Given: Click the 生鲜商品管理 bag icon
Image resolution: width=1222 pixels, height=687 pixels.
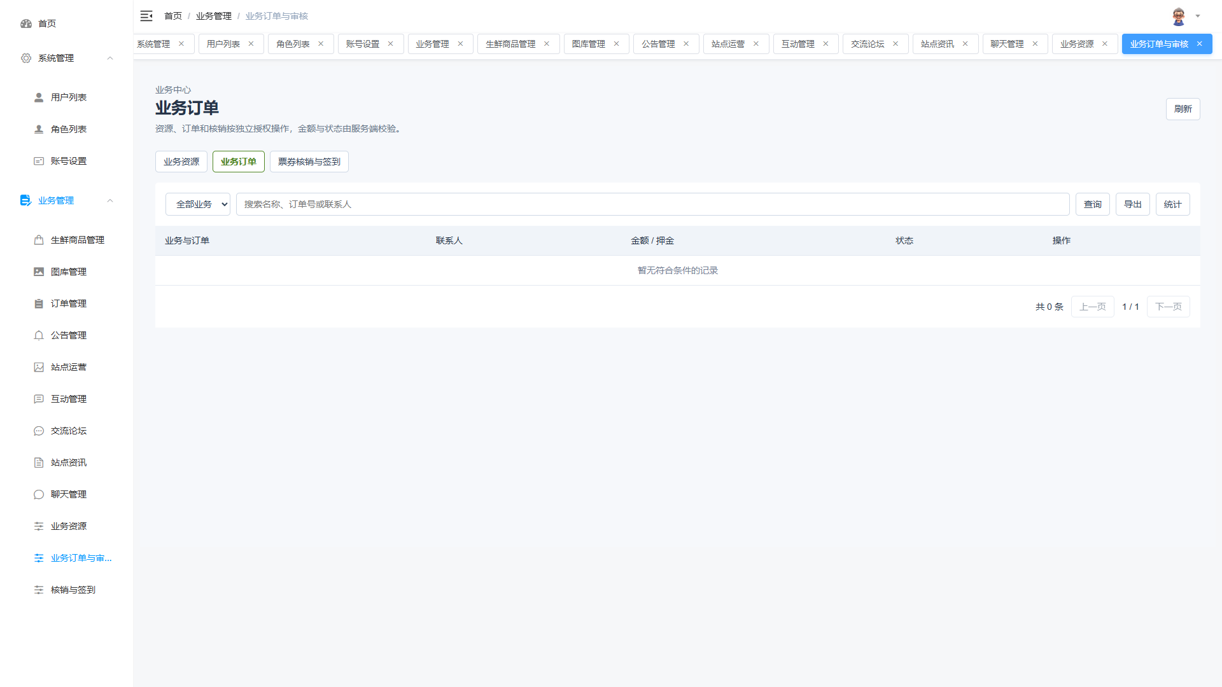Looking at the screenshot, I should pos(39,240).
